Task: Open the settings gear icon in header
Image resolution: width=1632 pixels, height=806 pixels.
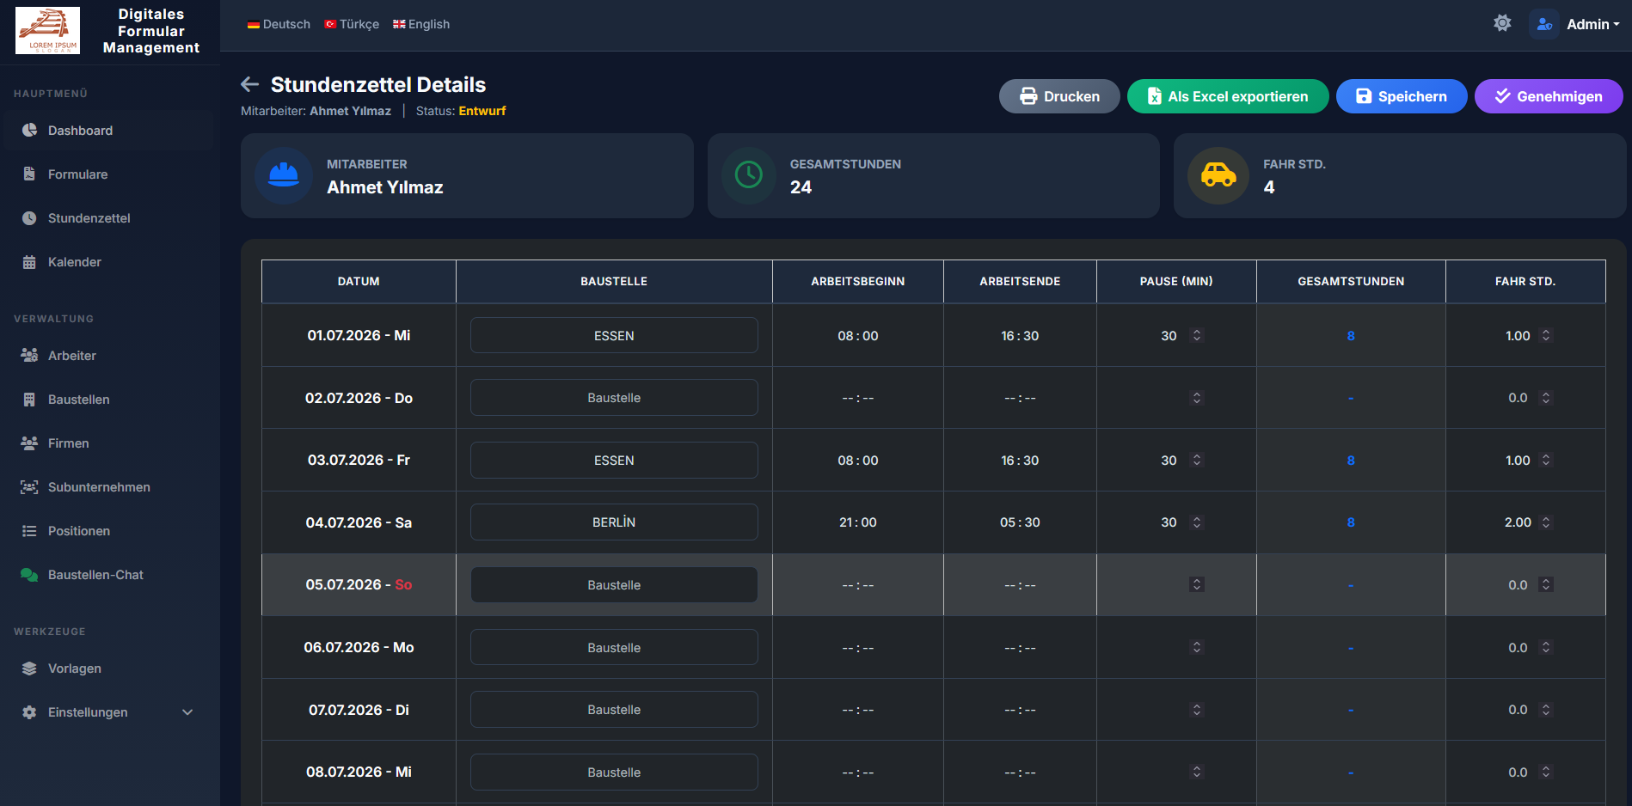Action: coord(1502,23)
